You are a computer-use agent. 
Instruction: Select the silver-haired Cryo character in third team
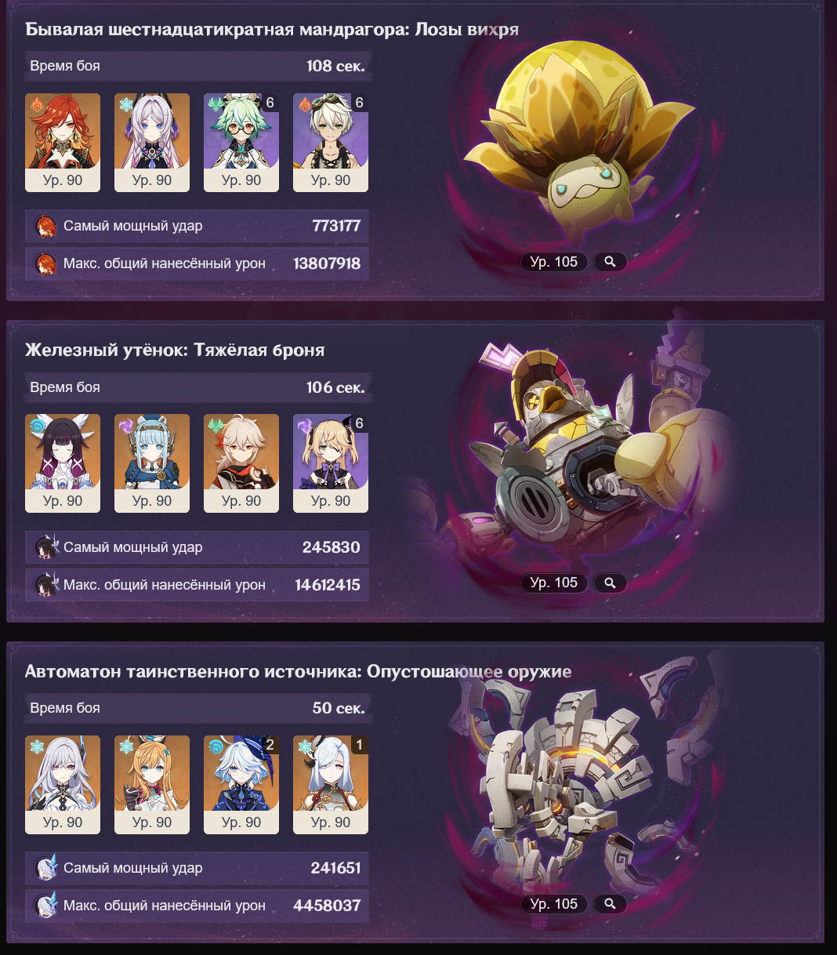click(x=63, y=785)
